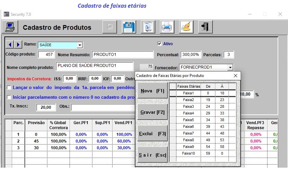The height and width of the screenshot is (172, 288).
Task: Click the computer icon beside Cadastro de Produtos
Action: [10, 27]
